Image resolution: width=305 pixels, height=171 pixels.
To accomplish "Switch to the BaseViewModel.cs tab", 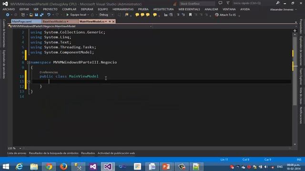I will coord(60,21).
